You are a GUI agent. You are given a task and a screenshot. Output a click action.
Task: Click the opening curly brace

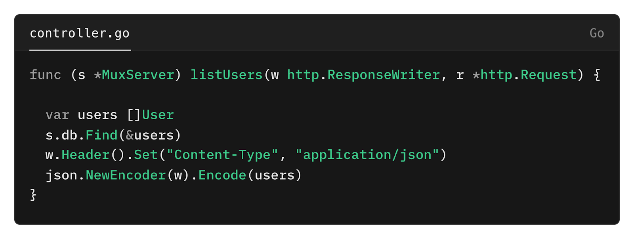(x=597, y=75)
